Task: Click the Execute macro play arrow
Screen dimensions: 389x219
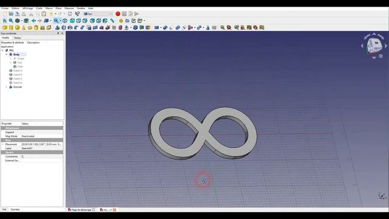Action: (x=137, y=14)
